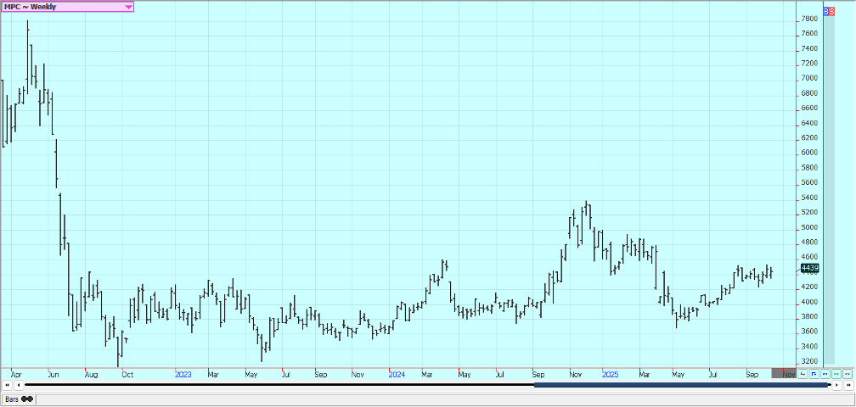The width and height of the screenshot is (856, 407).
Task: Click the dark blue scrollbar thumb
Action: tap(679, 385)
